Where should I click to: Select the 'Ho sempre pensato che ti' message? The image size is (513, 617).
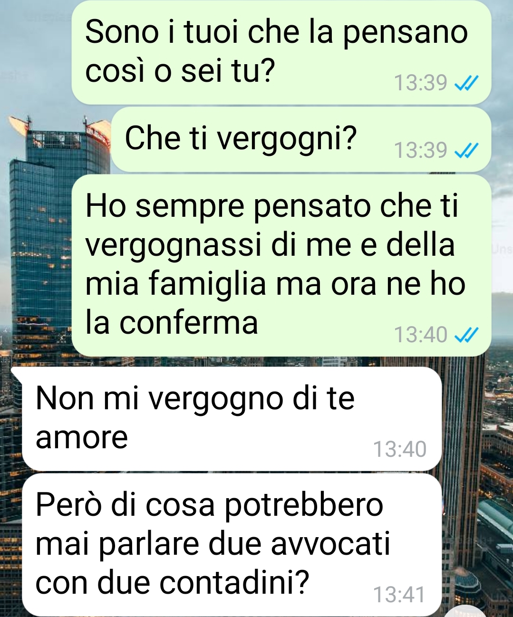(x=281, y=265)
